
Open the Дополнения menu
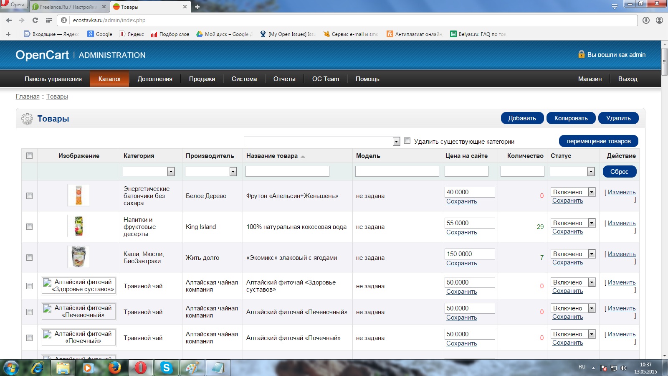click(155, 79)
